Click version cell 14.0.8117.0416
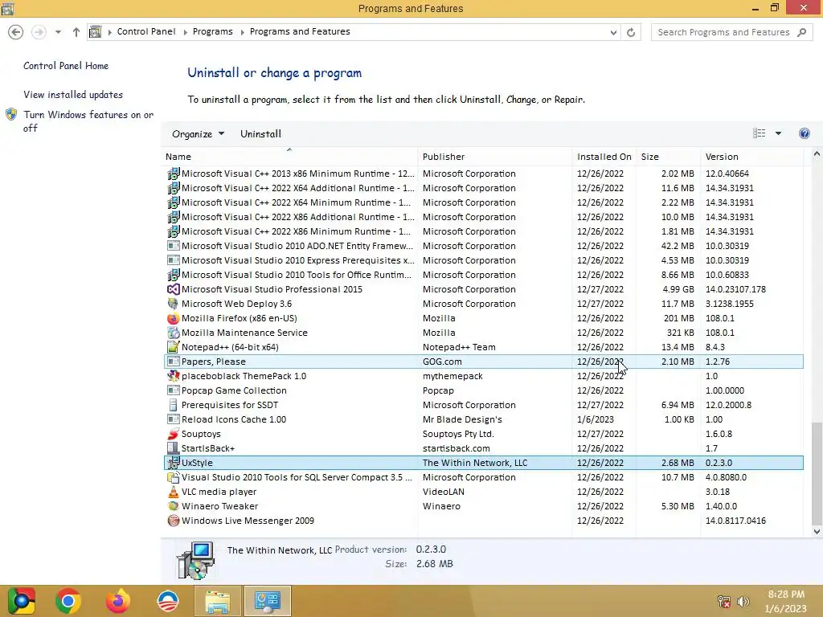The height and width of the screenshot is (617, 823). [x=735, y=521]
